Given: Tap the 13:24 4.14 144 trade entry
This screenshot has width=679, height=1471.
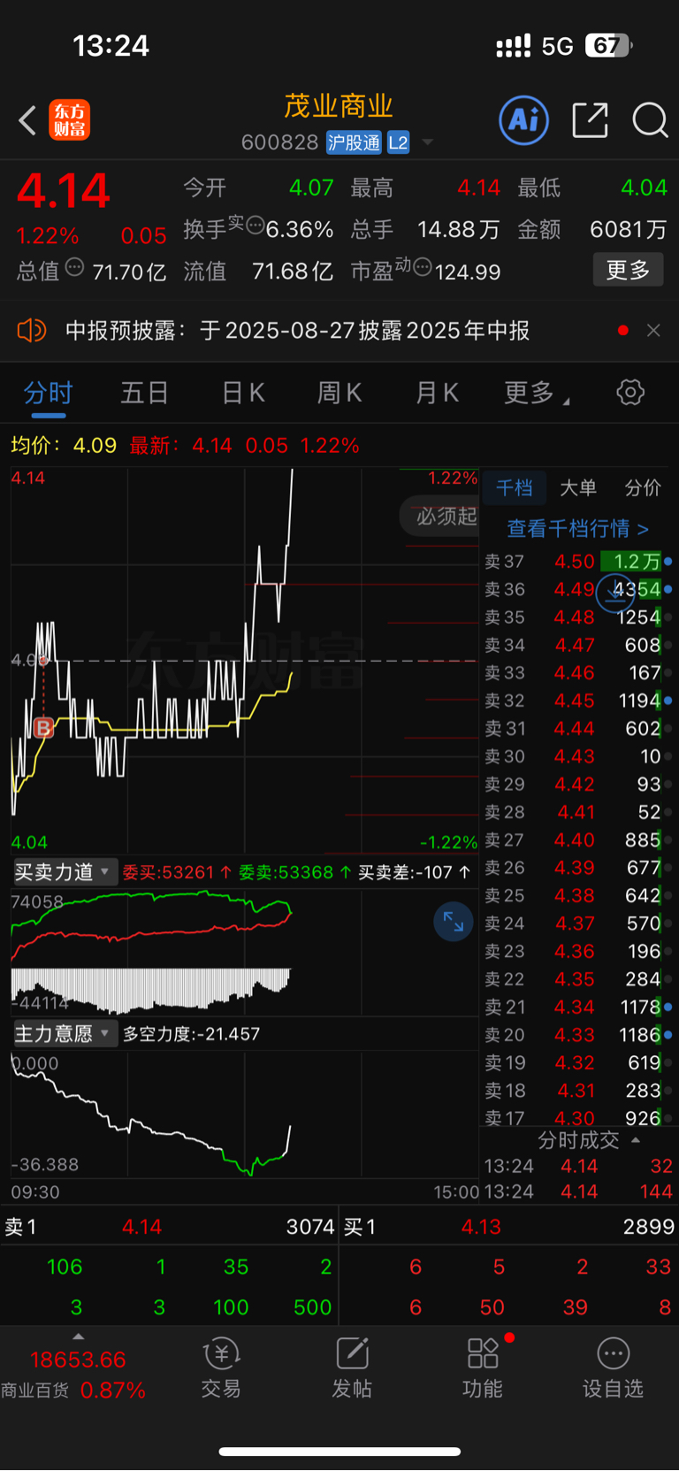Looking at the screenshot, I should point(578,1191).
